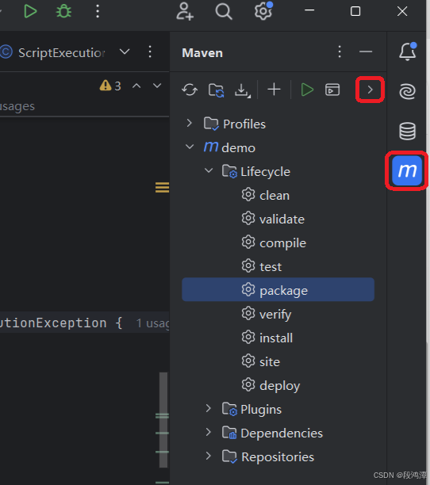This screenshot has height=485, width=430.
Task: Reload all Maven projects
Action: 190,90
